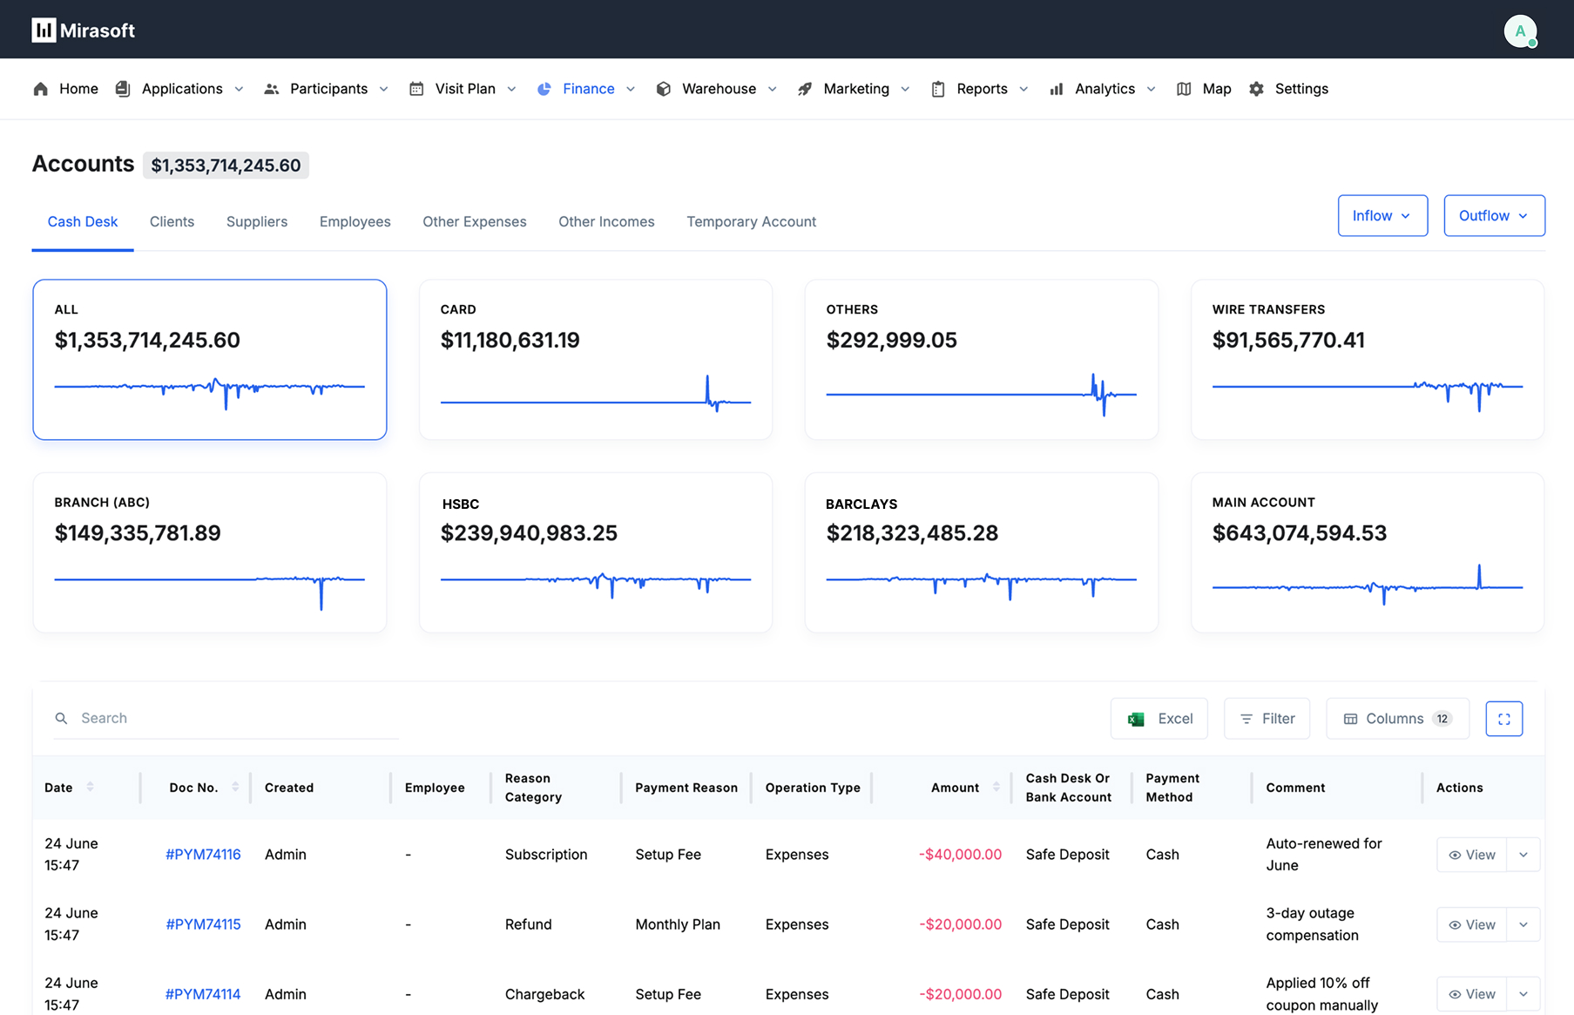1574x1015 pixels.
Task: Click the search magnifier icon
Action: pos(61,719)
